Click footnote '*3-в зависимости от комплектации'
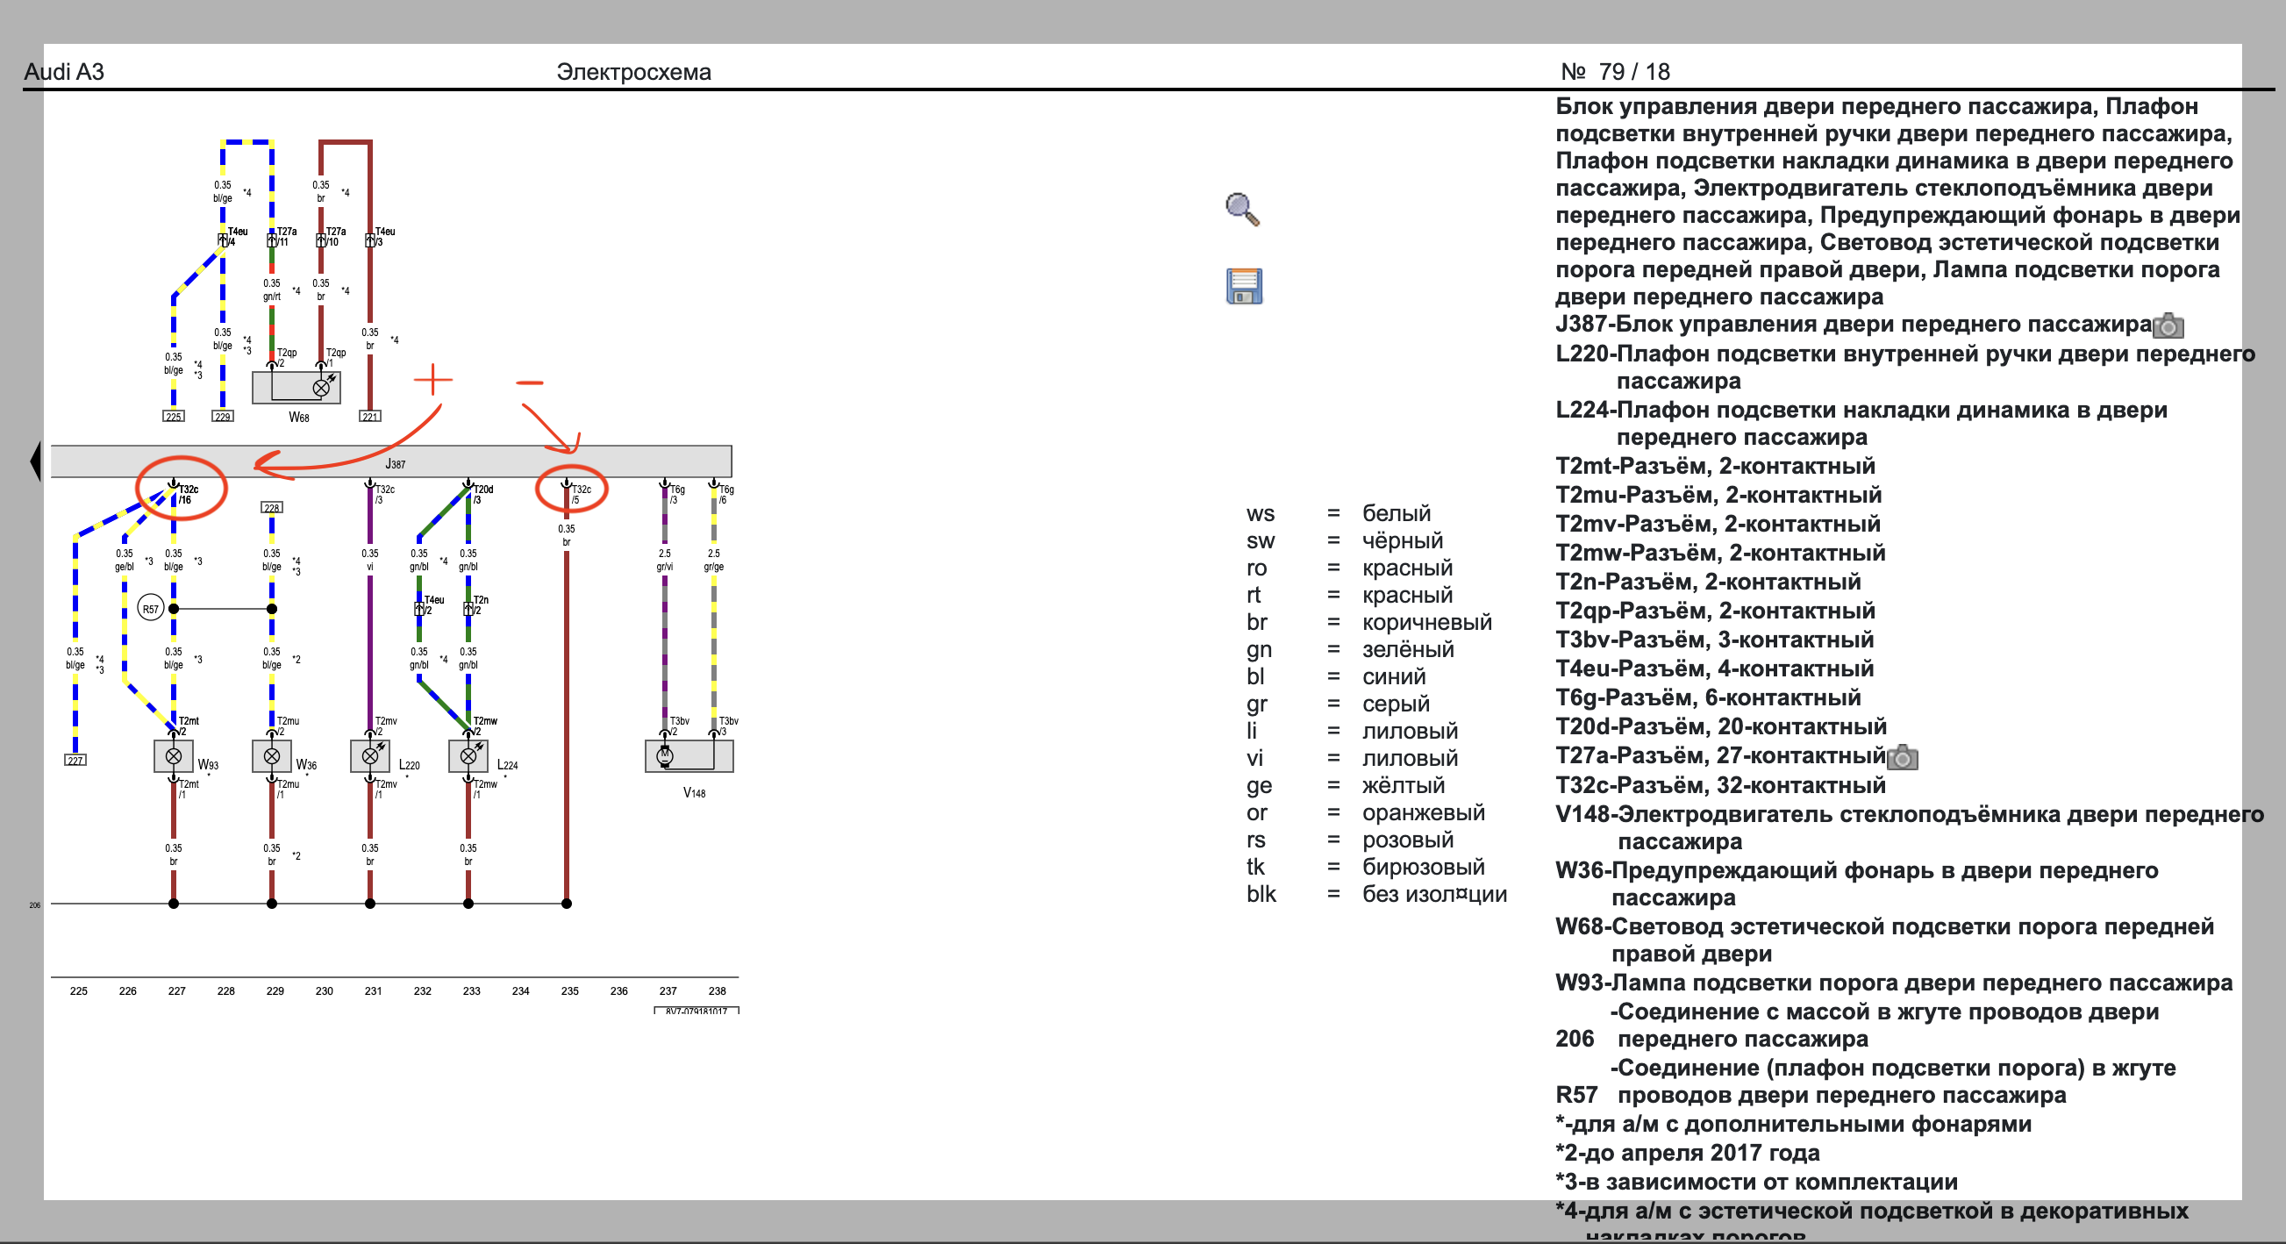Screen dimensions: 2286x1244 pos(1756,1182)
